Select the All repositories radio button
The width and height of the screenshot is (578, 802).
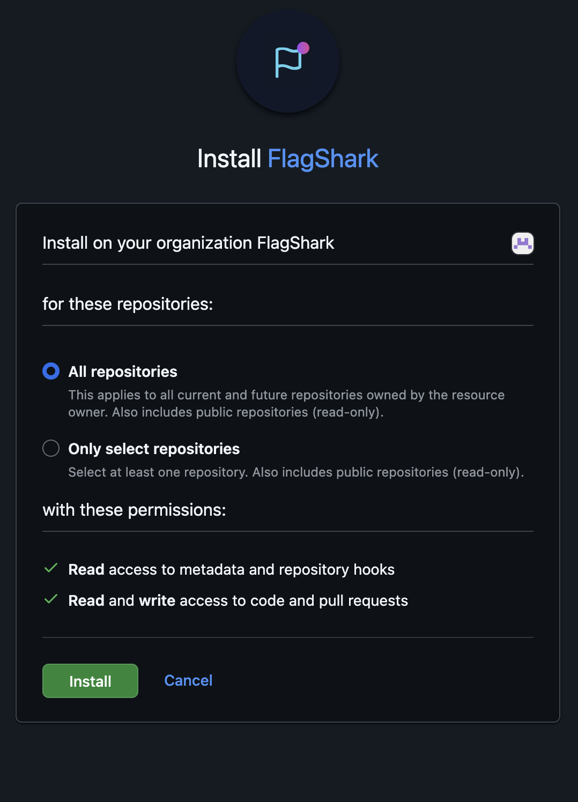click(51, 370)
